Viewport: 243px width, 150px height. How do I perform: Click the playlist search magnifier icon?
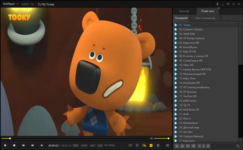coord(238,146)
